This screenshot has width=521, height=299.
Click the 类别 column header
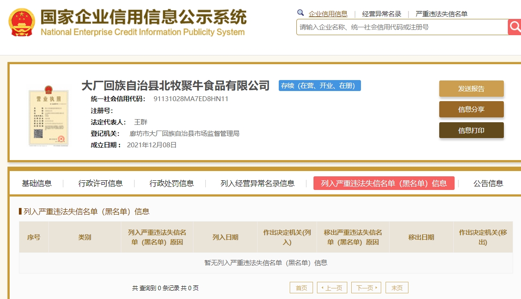point(85,237)
